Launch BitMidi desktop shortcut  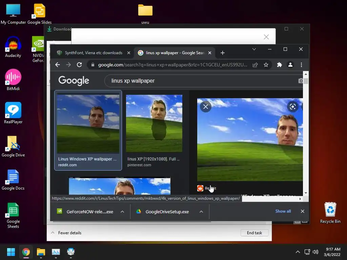(x=13, y=80)
